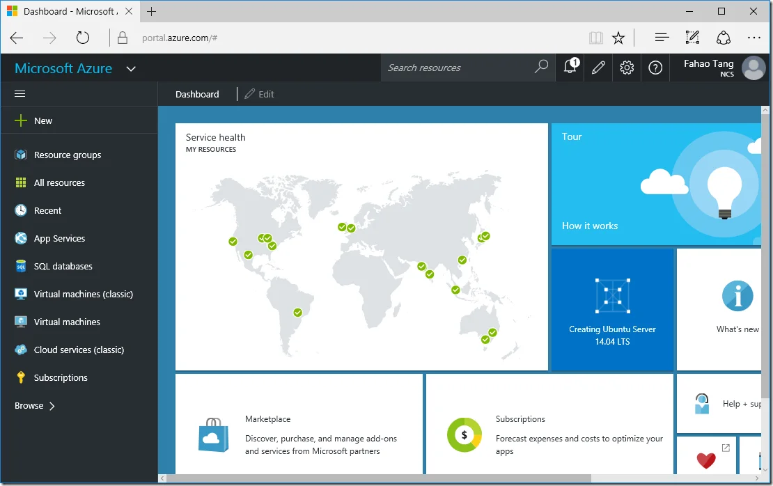Click the Help + support person icon
The image size is (773, 486).
point(702,404)
